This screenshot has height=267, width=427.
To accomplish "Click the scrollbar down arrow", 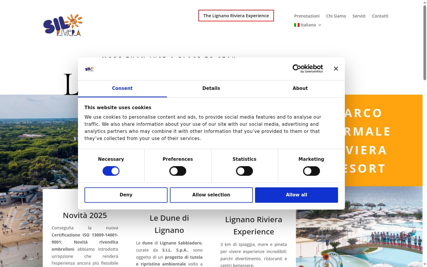I will tap(425, 264).
